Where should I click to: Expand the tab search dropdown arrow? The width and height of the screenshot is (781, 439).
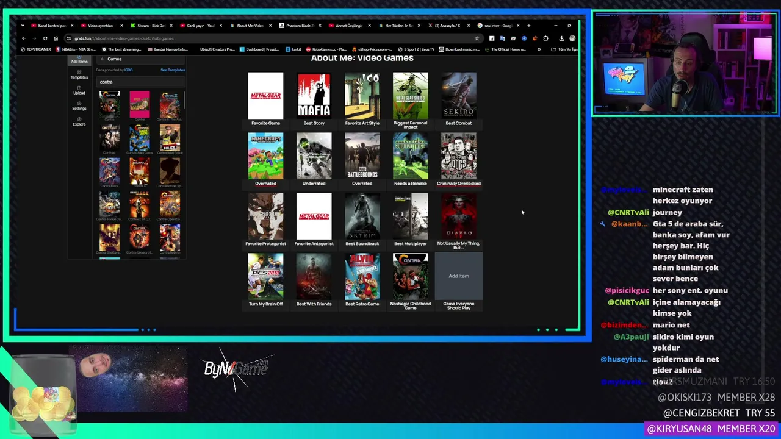point(23,26)
